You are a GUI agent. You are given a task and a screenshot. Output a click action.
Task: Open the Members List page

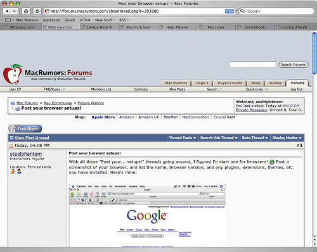pyautogui.click(x=101, y=89)
